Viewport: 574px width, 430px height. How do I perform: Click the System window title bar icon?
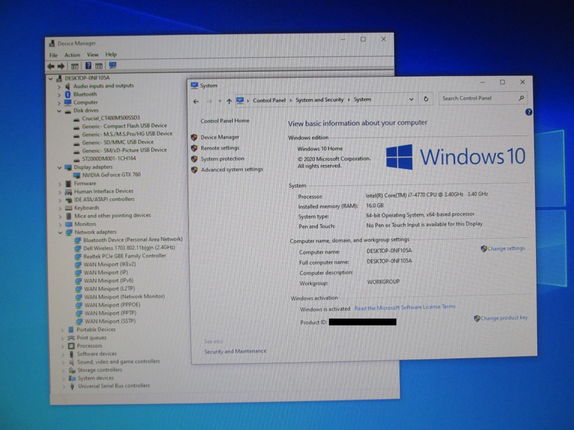[195, 86]
